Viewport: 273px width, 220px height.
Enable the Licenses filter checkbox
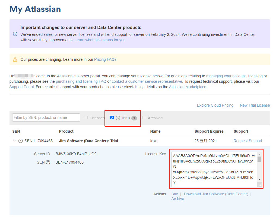tap(86, 118)
